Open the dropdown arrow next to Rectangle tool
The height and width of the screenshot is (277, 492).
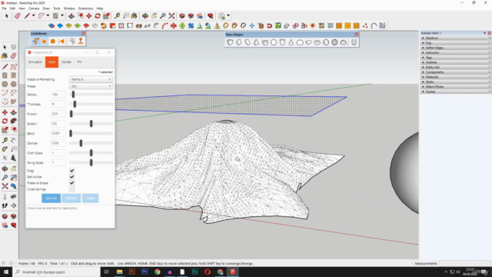(x=62, y=15)
